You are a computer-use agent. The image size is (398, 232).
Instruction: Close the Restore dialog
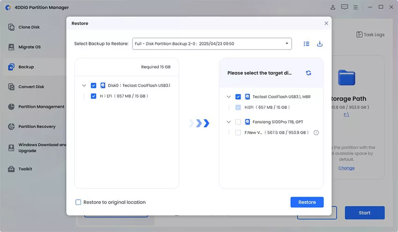pyautogui.click(x=326, y=23)
